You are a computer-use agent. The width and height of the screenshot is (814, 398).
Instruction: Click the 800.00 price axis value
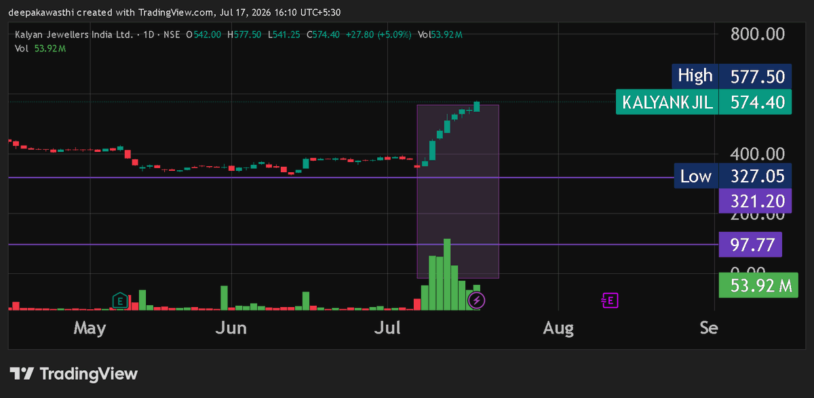(x=757, y=34)
